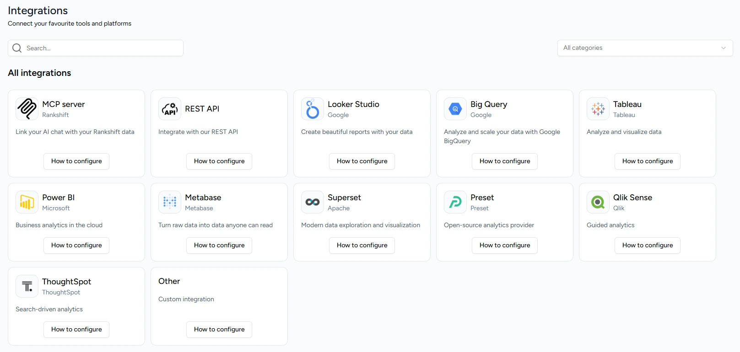740x352 pixels.
Task: Open How to configure for Qlik Sense
Action: click(x=648, y=245)
